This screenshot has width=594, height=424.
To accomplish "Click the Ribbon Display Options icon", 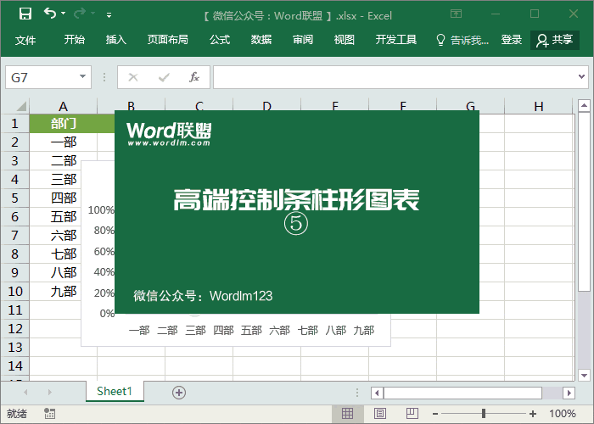I will pyautogui.click(x=456, y=14).
